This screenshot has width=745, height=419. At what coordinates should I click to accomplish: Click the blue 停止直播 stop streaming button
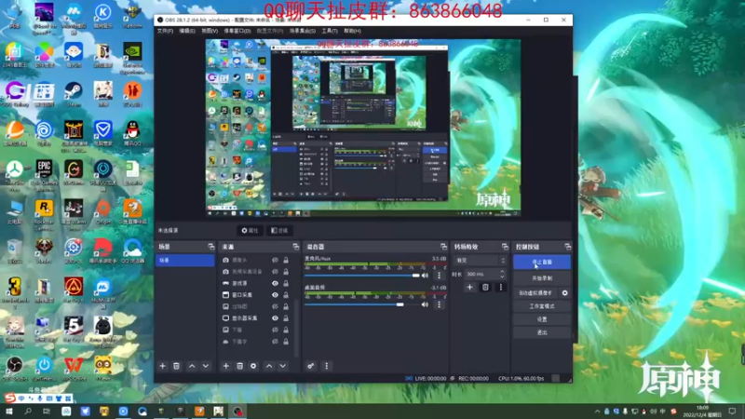coord(542,263)
